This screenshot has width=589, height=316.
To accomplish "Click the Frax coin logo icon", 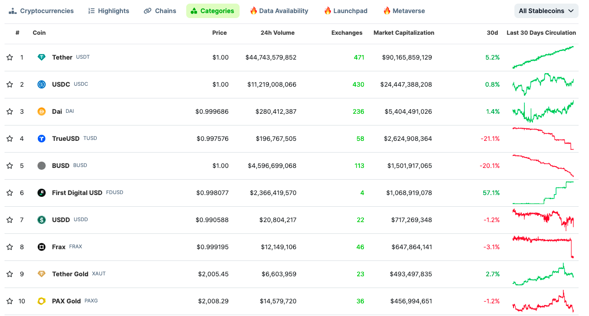I will tap(42, 247).
